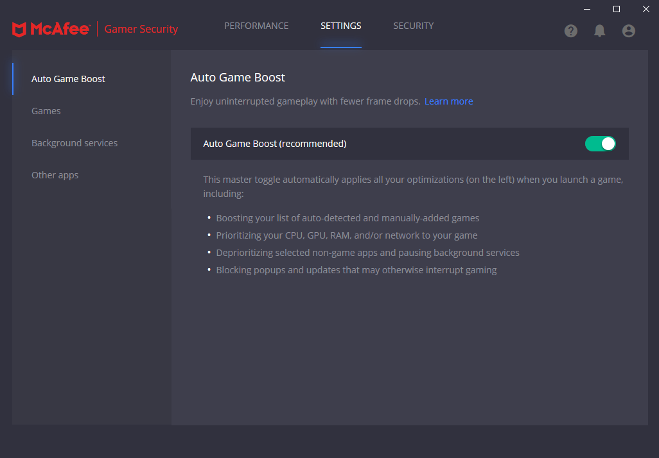Disable the Auto Game Boost toggle
Image resolution: width=659 pixels, height=458 pixels.
600,144
